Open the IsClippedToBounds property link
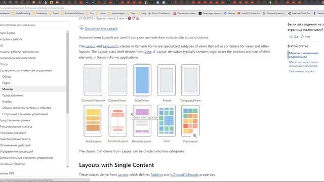The image size is (324, 182). tap(184, 174)
